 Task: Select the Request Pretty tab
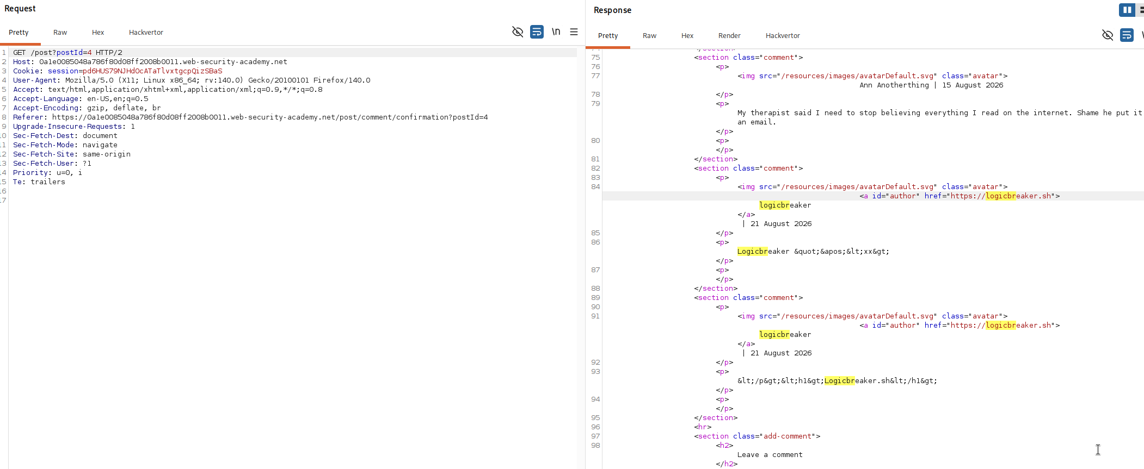pos(19,33)
